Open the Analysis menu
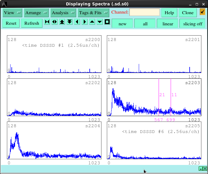 (63, 13)
